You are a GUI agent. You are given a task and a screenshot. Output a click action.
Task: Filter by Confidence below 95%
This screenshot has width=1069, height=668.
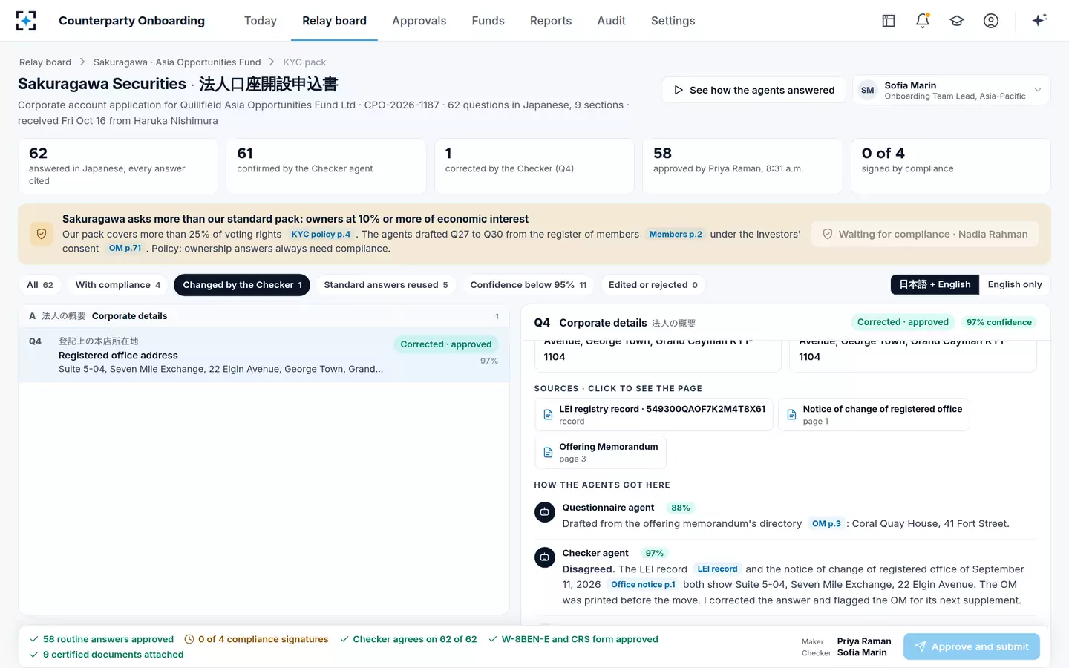click(529, 285)
